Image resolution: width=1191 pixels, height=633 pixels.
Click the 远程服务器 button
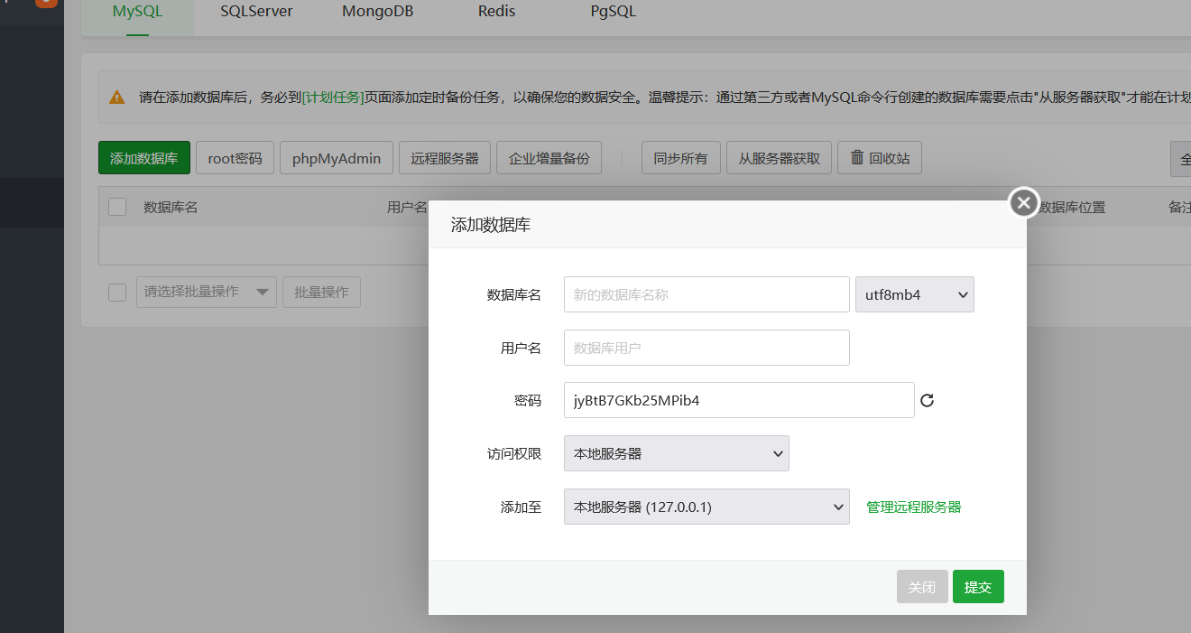coord(445,158)
